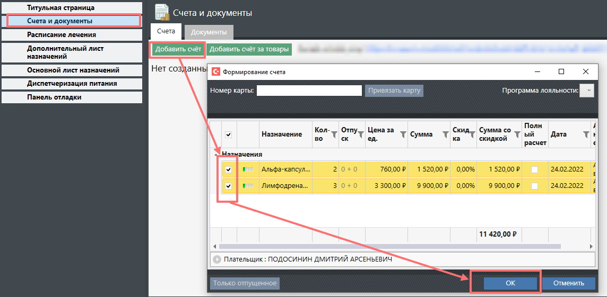Click the Счета и документы header icon
The image size is (607, 297).
click(162, 13)
